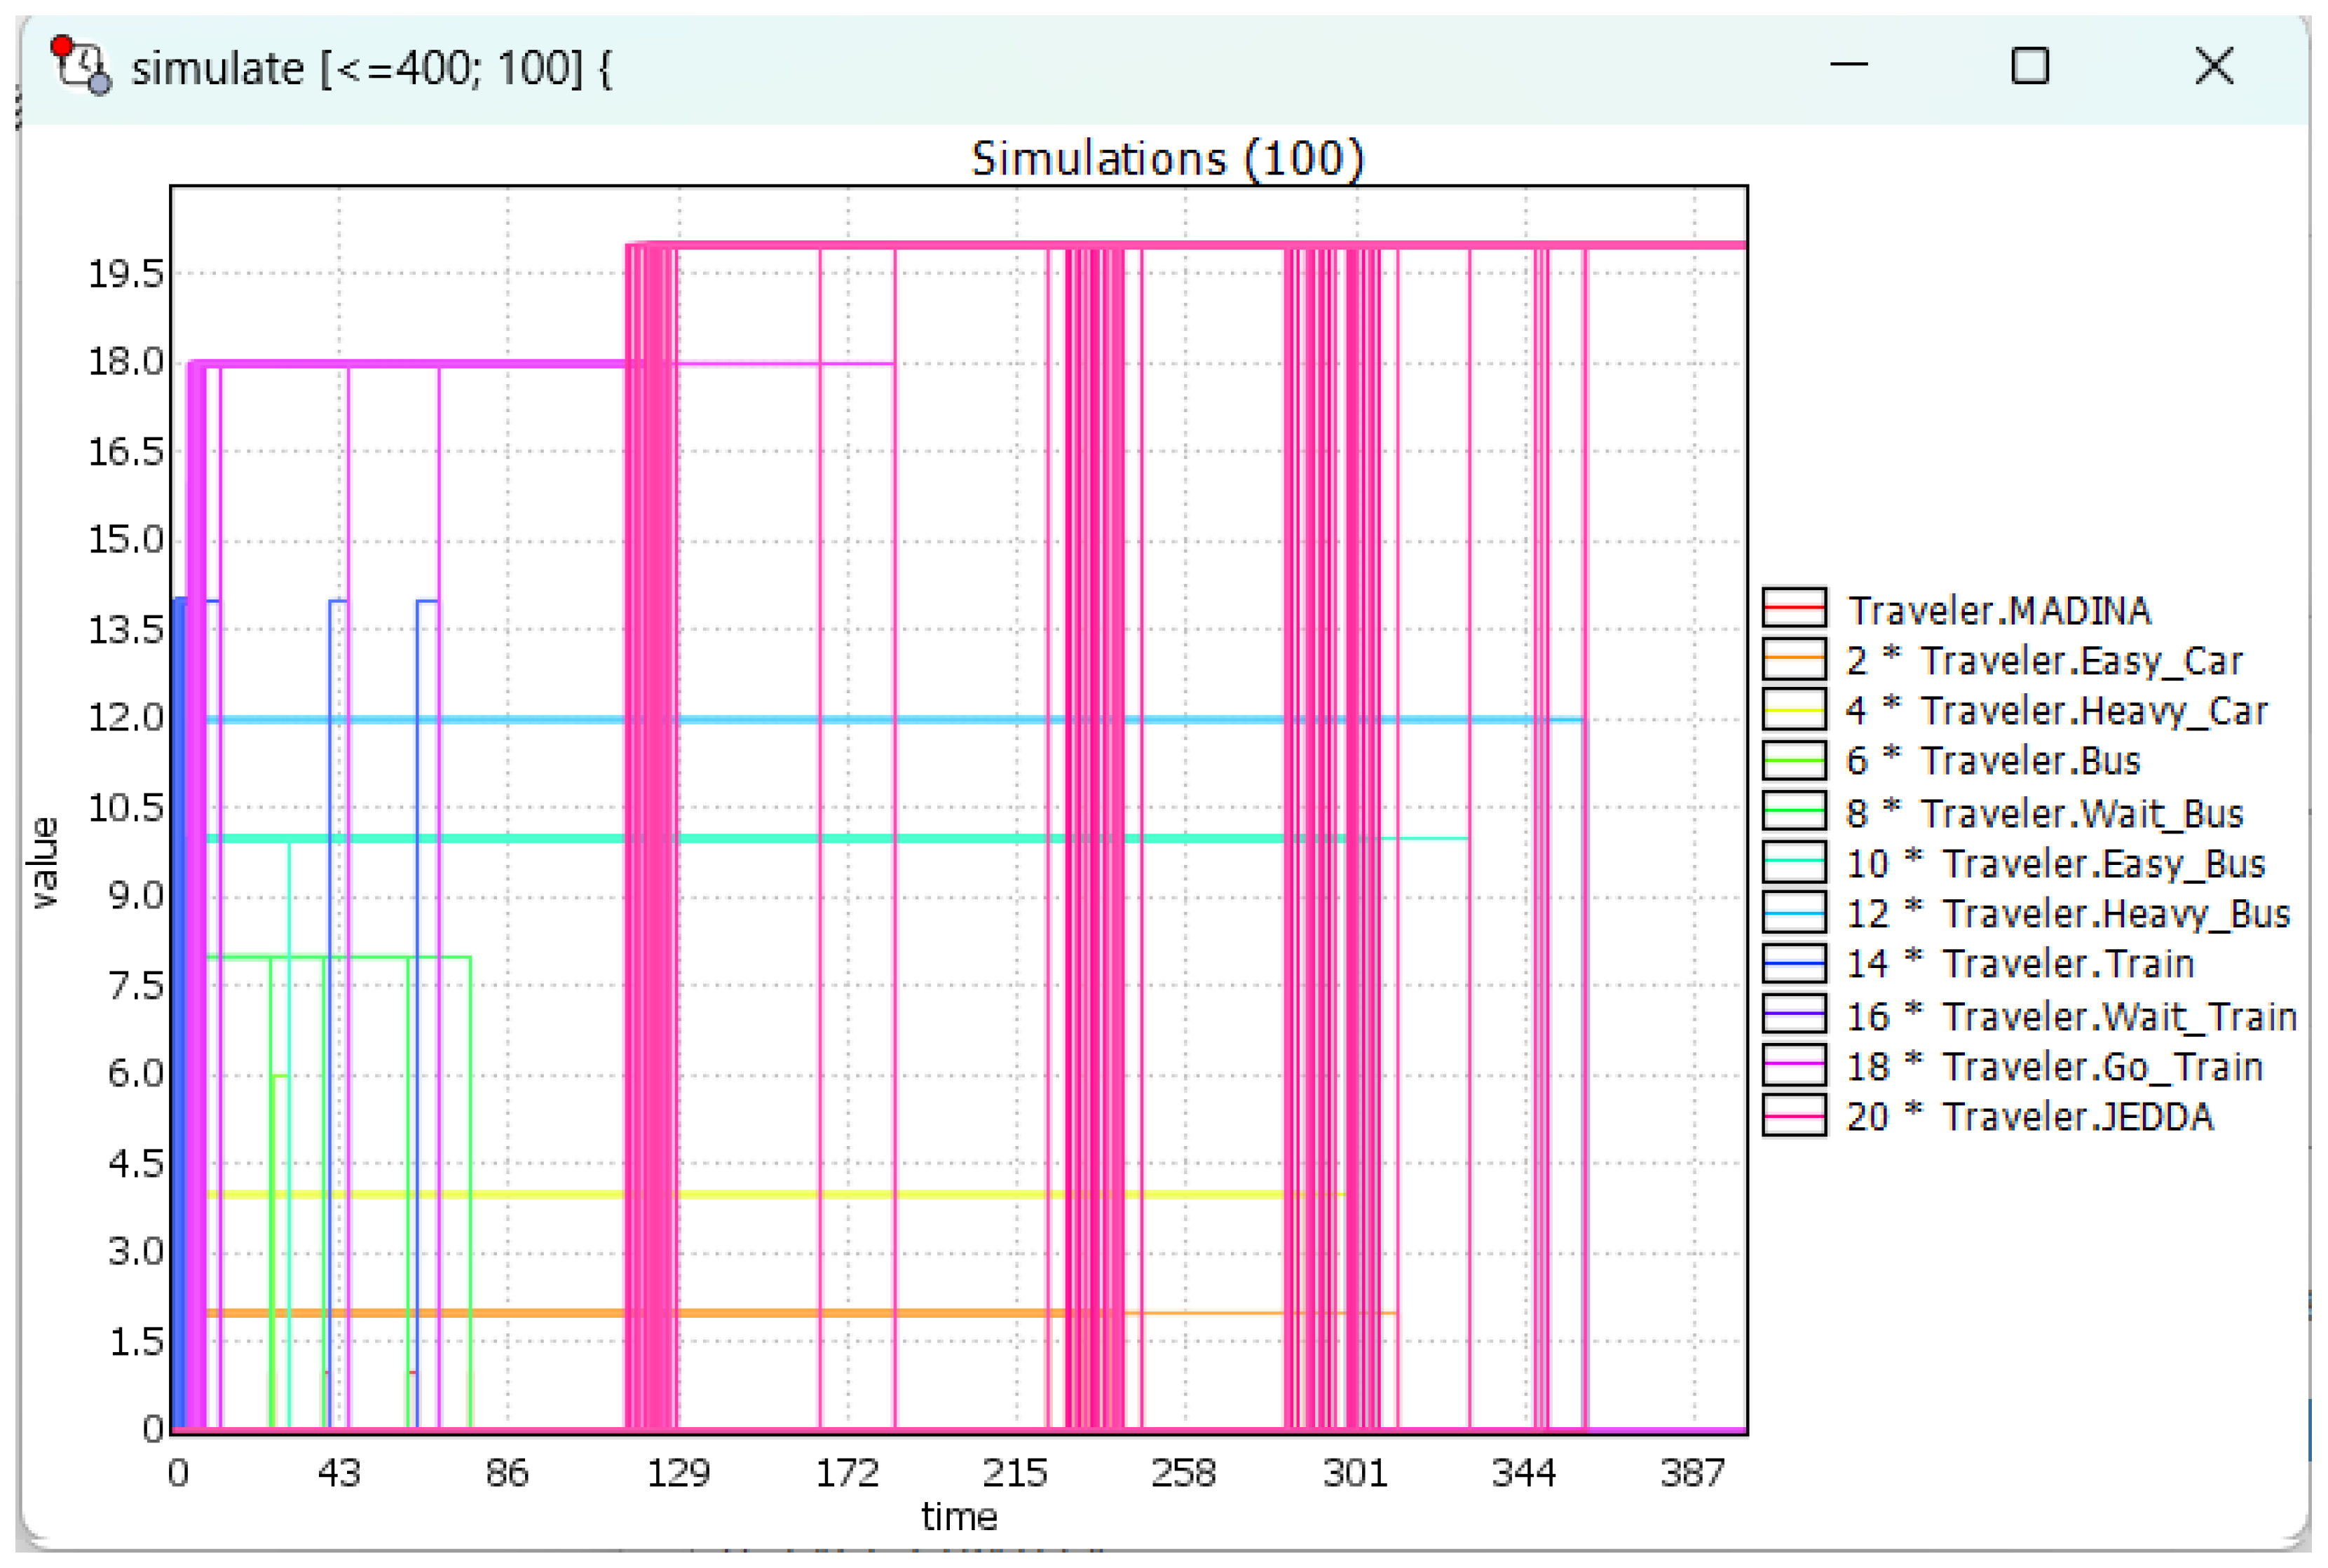Click the simulate window clock icon
This screenshot has height=1568, width=2328.
point(81,65)
